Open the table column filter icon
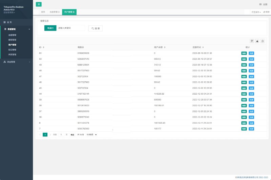271x180 pixels. click(252, 41)
